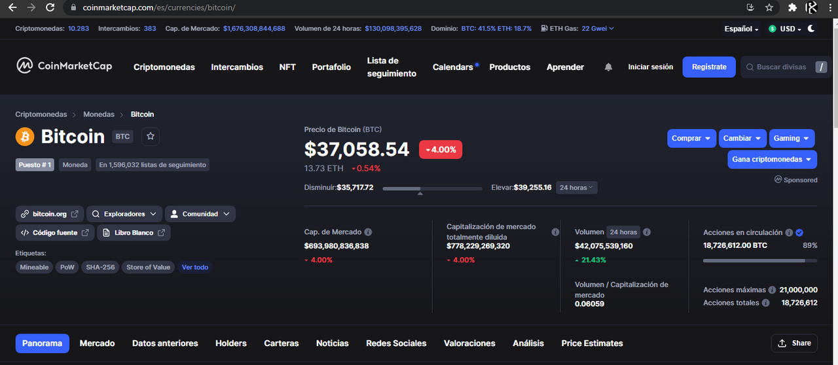Expand ETH Gas 22 Gwei dropdown

(597, 29)
